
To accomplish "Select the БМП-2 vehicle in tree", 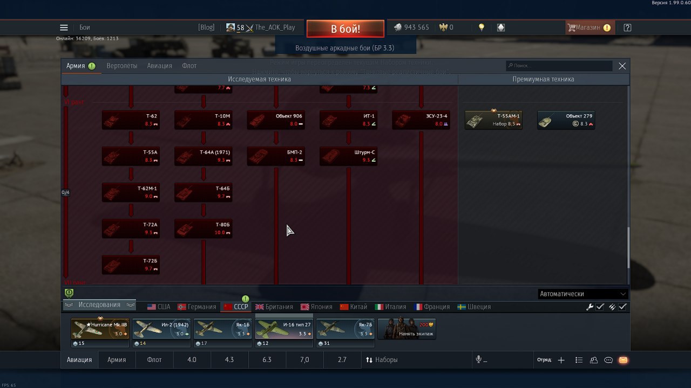I will tap(276, 156).
